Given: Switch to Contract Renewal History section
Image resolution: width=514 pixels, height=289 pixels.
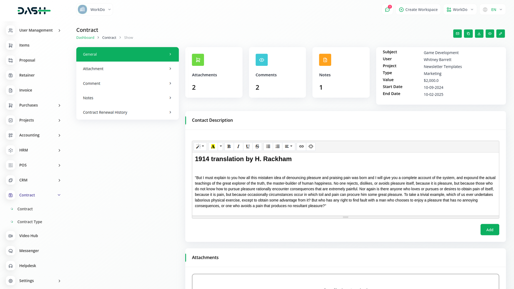Looking at the screenshot, I should pos(127,112).
